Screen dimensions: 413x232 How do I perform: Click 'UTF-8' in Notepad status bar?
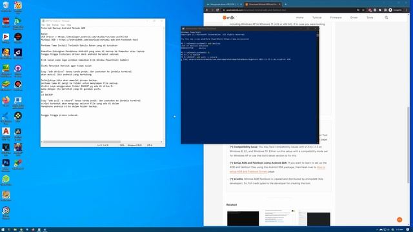pyautogui.click(x=150, y=145)
